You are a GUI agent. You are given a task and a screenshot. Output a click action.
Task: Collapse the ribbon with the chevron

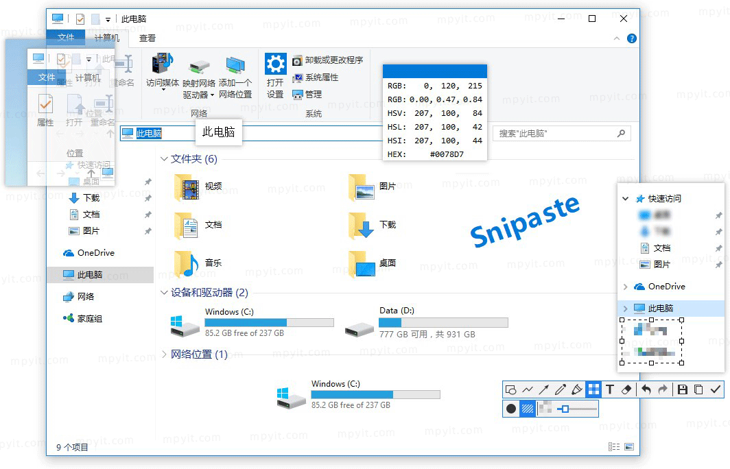[617, 38]
